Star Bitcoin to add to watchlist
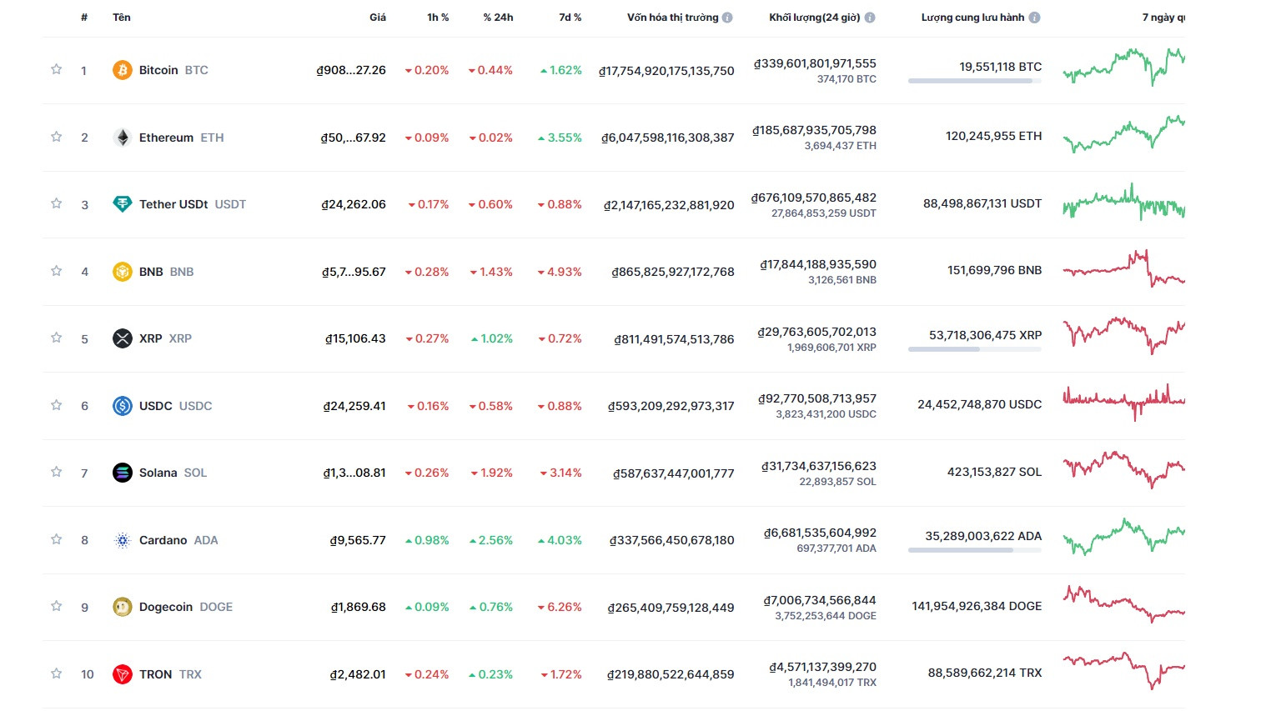The height and width of the screenshot is (711, 1271). 57,69
